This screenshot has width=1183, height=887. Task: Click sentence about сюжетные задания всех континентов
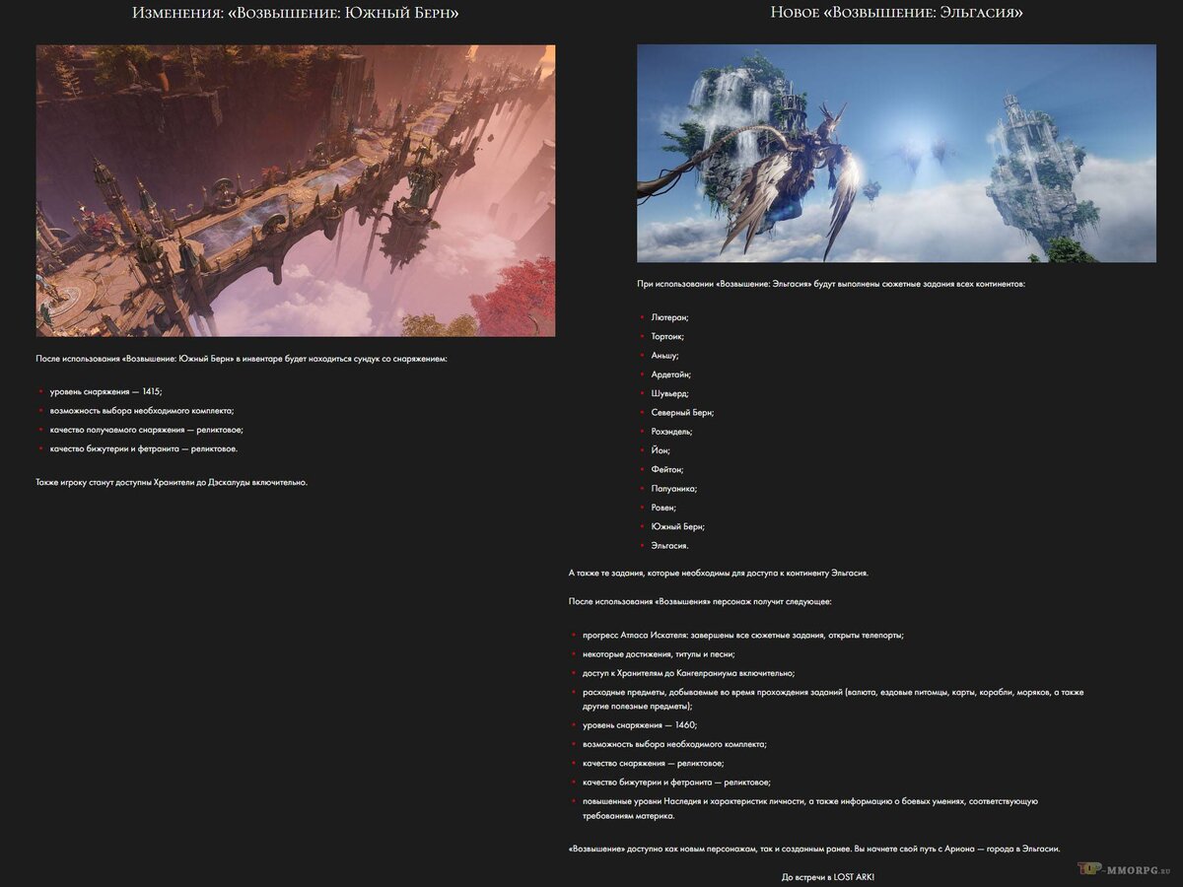pyautogui.click(x=831, y=284)
